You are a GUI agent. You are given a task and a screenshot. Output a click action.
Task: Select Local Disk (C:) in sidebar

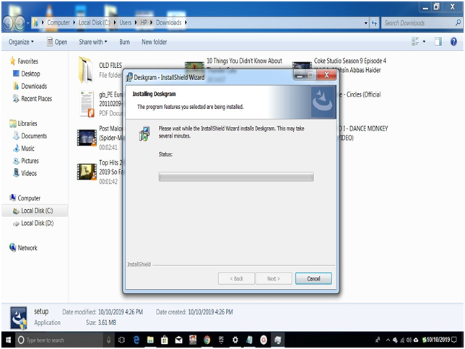coord(37,211)
